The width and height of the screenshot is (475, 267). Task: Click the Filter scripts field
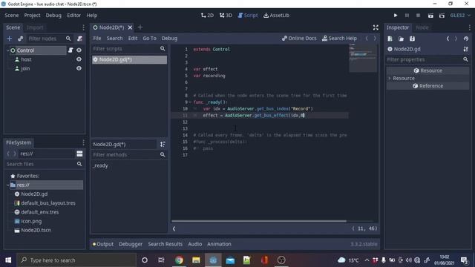click(129, 49)
